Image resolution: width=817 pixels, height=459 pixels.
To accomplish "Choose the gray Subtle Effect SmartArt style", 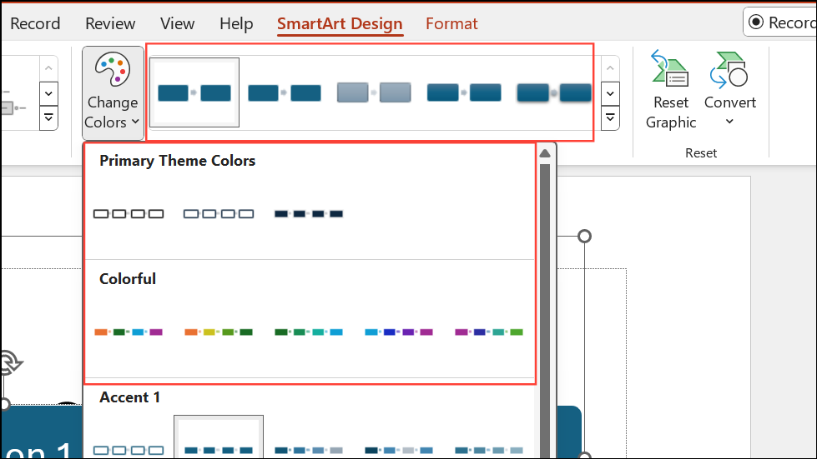I will click(374, 92).
